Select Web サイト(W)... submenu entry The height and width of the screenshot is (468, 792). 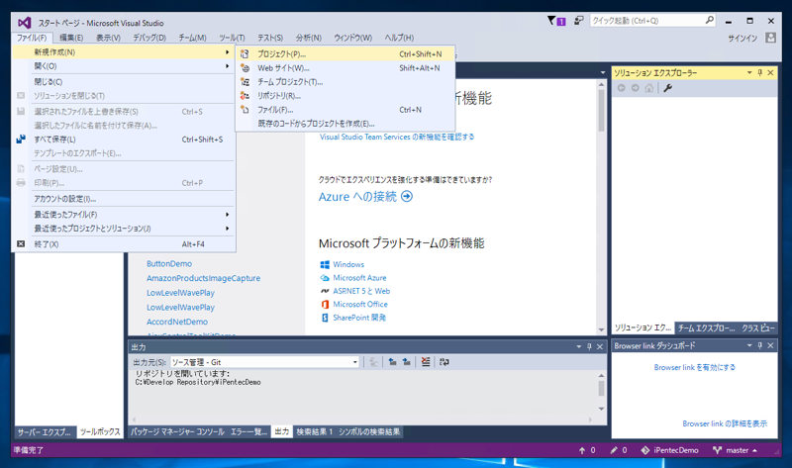346,68
